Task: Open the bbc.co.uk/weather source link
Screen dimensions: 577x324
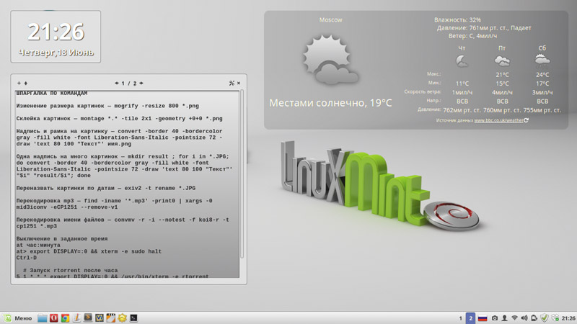Action: click(498, 120)
